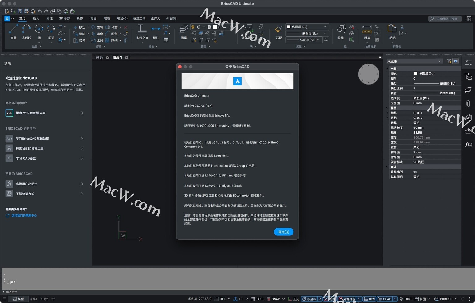Open 探索 V25 的新增内容
This screenshot has width=475, height=303.
(45, 113)
